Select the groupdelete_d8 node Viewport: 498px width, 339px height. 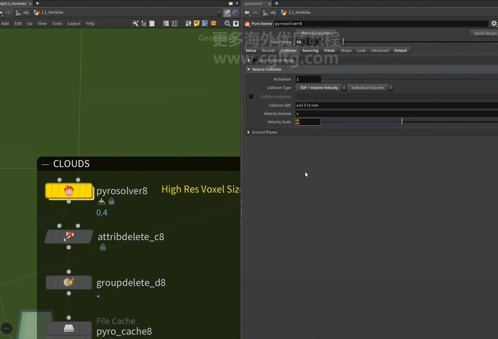(x=69, y=282)
